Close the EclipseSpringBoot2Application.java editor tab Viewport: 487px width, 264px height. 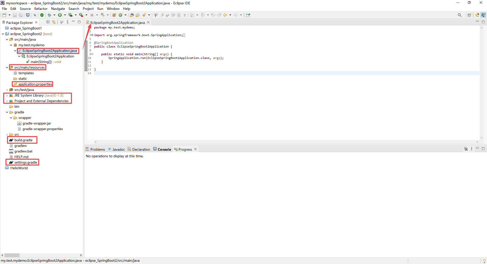[148, 22]
